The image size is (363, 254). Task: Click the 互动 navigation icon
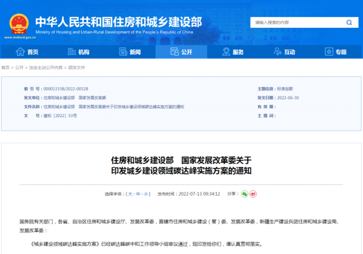click(x=276, y=52)
